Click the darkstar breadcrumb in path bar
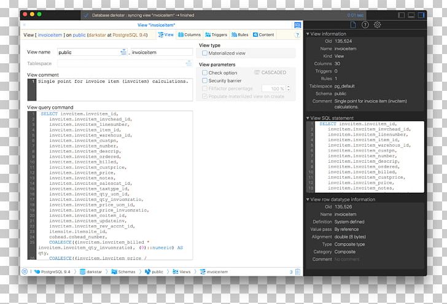The image size is (447, 304). [91, 271]
